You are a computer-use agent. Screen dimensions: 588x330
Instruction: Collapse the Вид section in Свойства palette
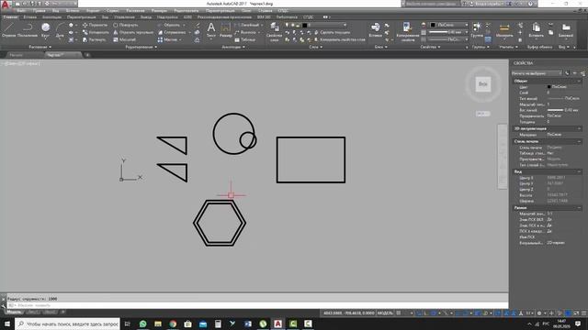coord(579,171)
